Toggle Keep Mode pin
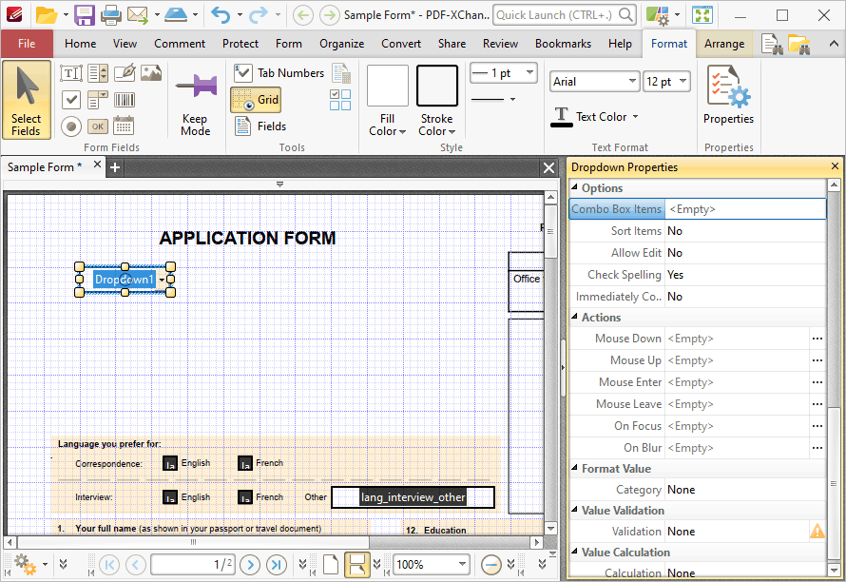Viewport: 846px width, 582px height. [x=195, y=101]
